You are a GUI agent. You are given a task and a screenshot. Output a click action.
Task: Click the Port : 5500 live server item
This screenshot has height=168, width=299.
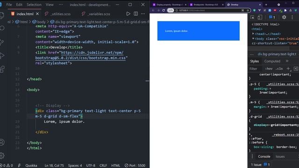[135, 166]
